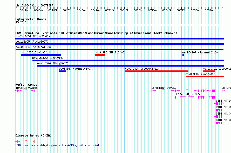Image resolution: width=231 pixels, height=153 pixels.
Task: Click the nsv94995 (Mills2006) label text
Action: click(110, 52)
